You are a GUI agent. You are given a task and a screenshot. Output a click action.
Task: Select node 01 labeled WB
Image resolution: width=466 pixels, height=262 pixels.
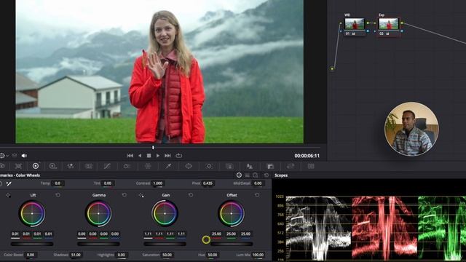click(x=355, y=26)
